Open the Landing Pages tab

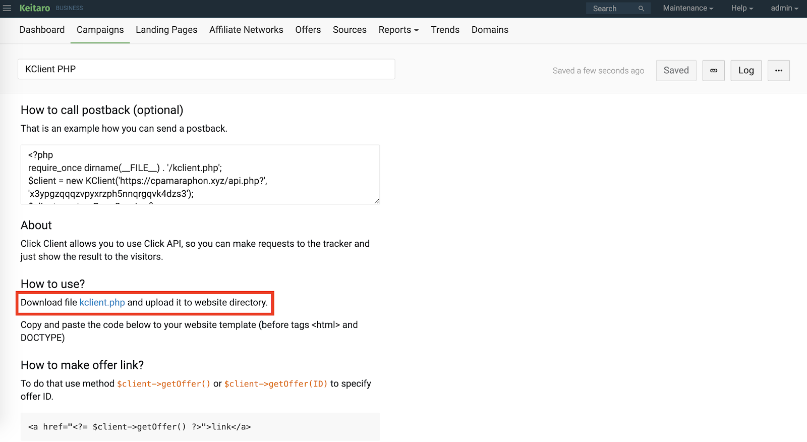pyautogui.click(x=166, y=30)
